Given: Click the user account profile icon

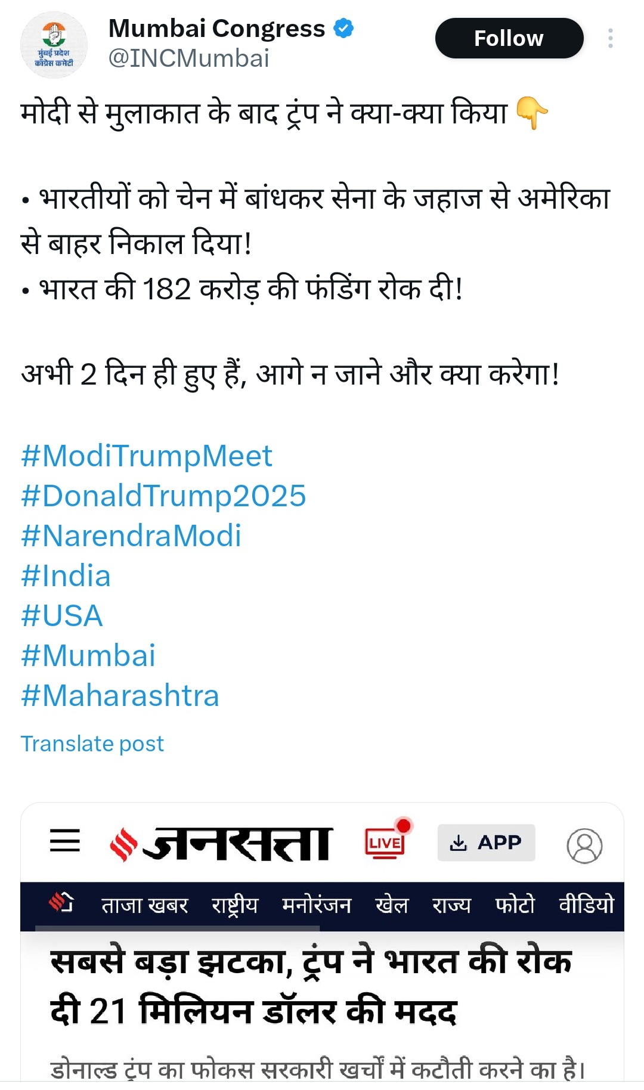Looking at the screenshot, I should [584, 845].
